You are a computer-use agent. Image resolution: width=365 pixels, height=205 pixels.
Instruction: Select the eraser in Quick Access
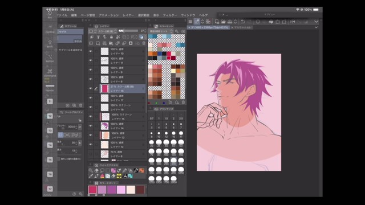(x=96, y=171)
